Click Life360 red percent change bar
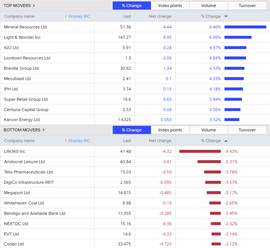The image size is (270, 248). [200, 151]
